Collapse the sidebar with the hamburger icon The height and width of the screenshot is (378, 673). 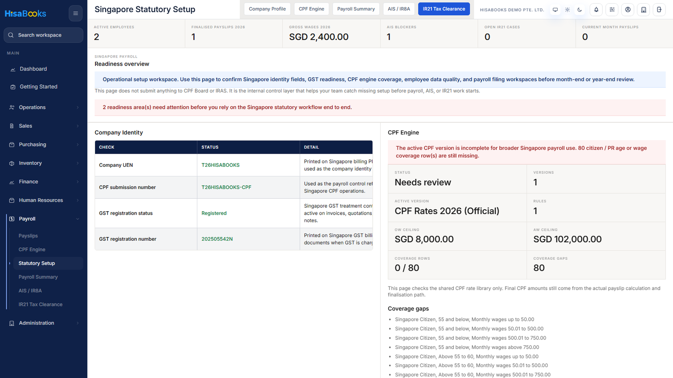(76, 13)
